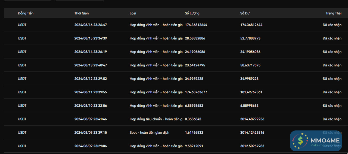Select the balance 58.63717075
The height and width of the screenshot is (154, 348).
pyautogui.click(x=250, y=65)
